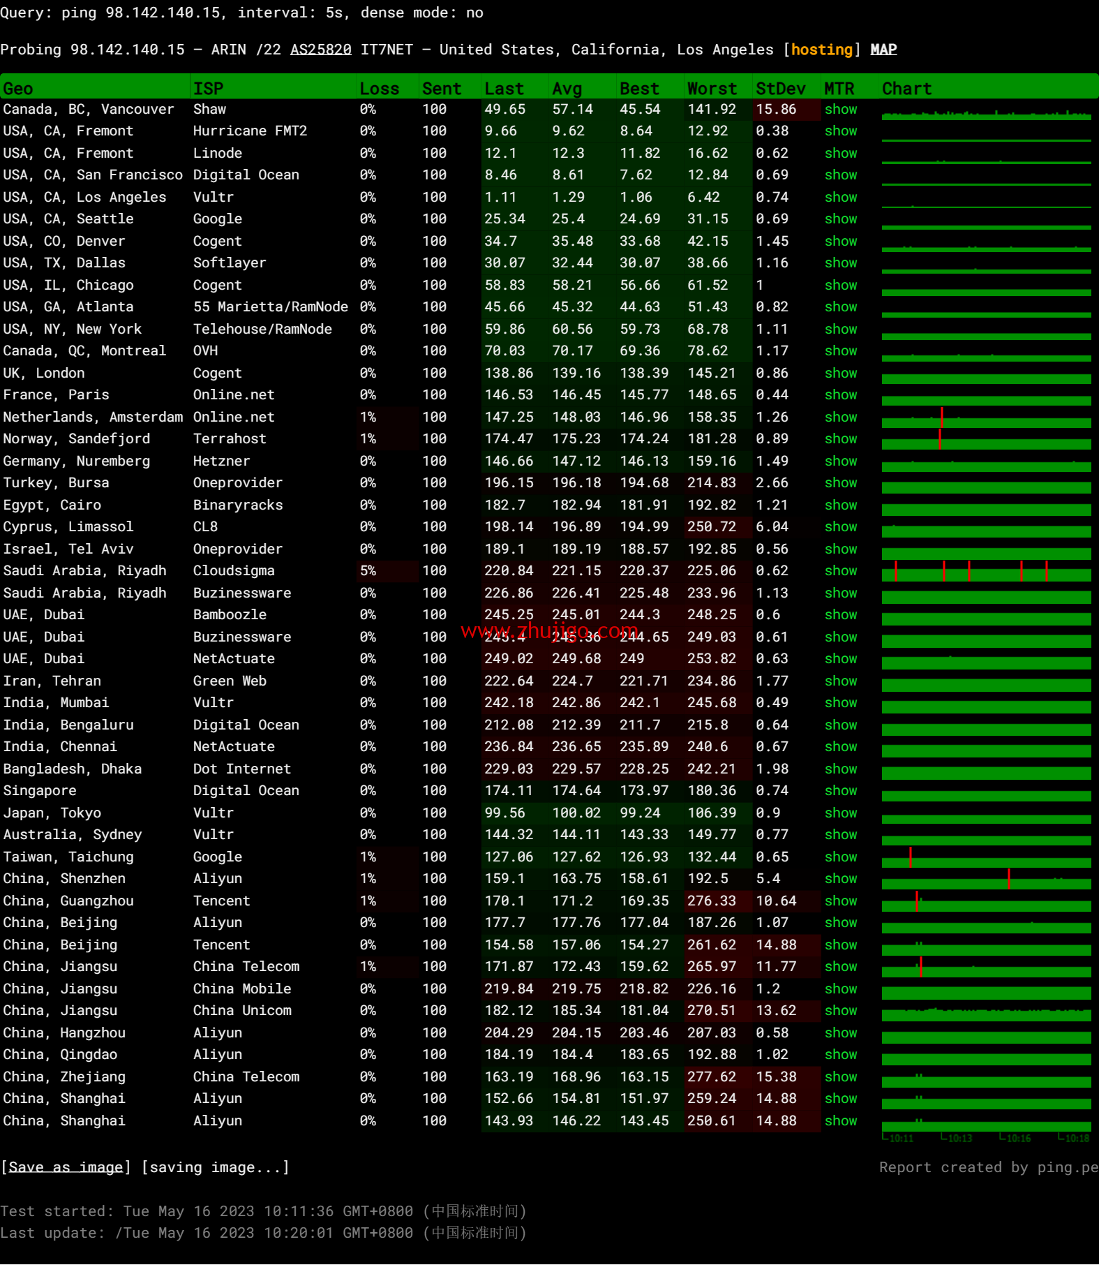Select 'Saudi Arabia, Riyadh' Cloudsigma geo cell
Image resolution: width=1099 pixels, height=1265 pixels.
pyautogui.click(x=85, y=571)
